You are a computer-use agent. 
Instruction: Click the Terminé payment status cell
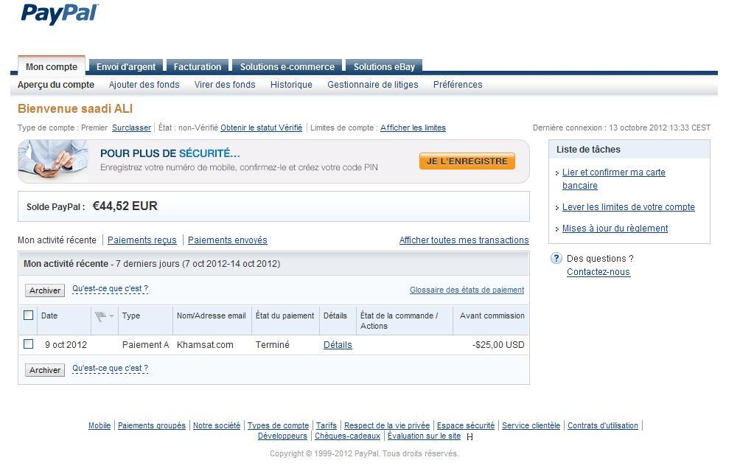point(272,345)
